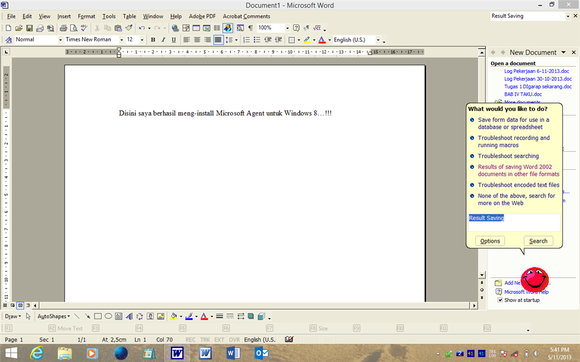Uncheck the Show at startup checkbox
Screen dimensions: 580x362
point(500,300)
